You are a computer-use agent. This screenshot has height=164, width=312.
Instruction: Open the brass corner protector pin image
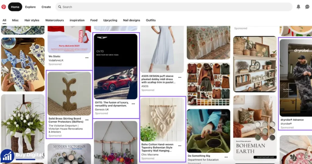point(69,94)
